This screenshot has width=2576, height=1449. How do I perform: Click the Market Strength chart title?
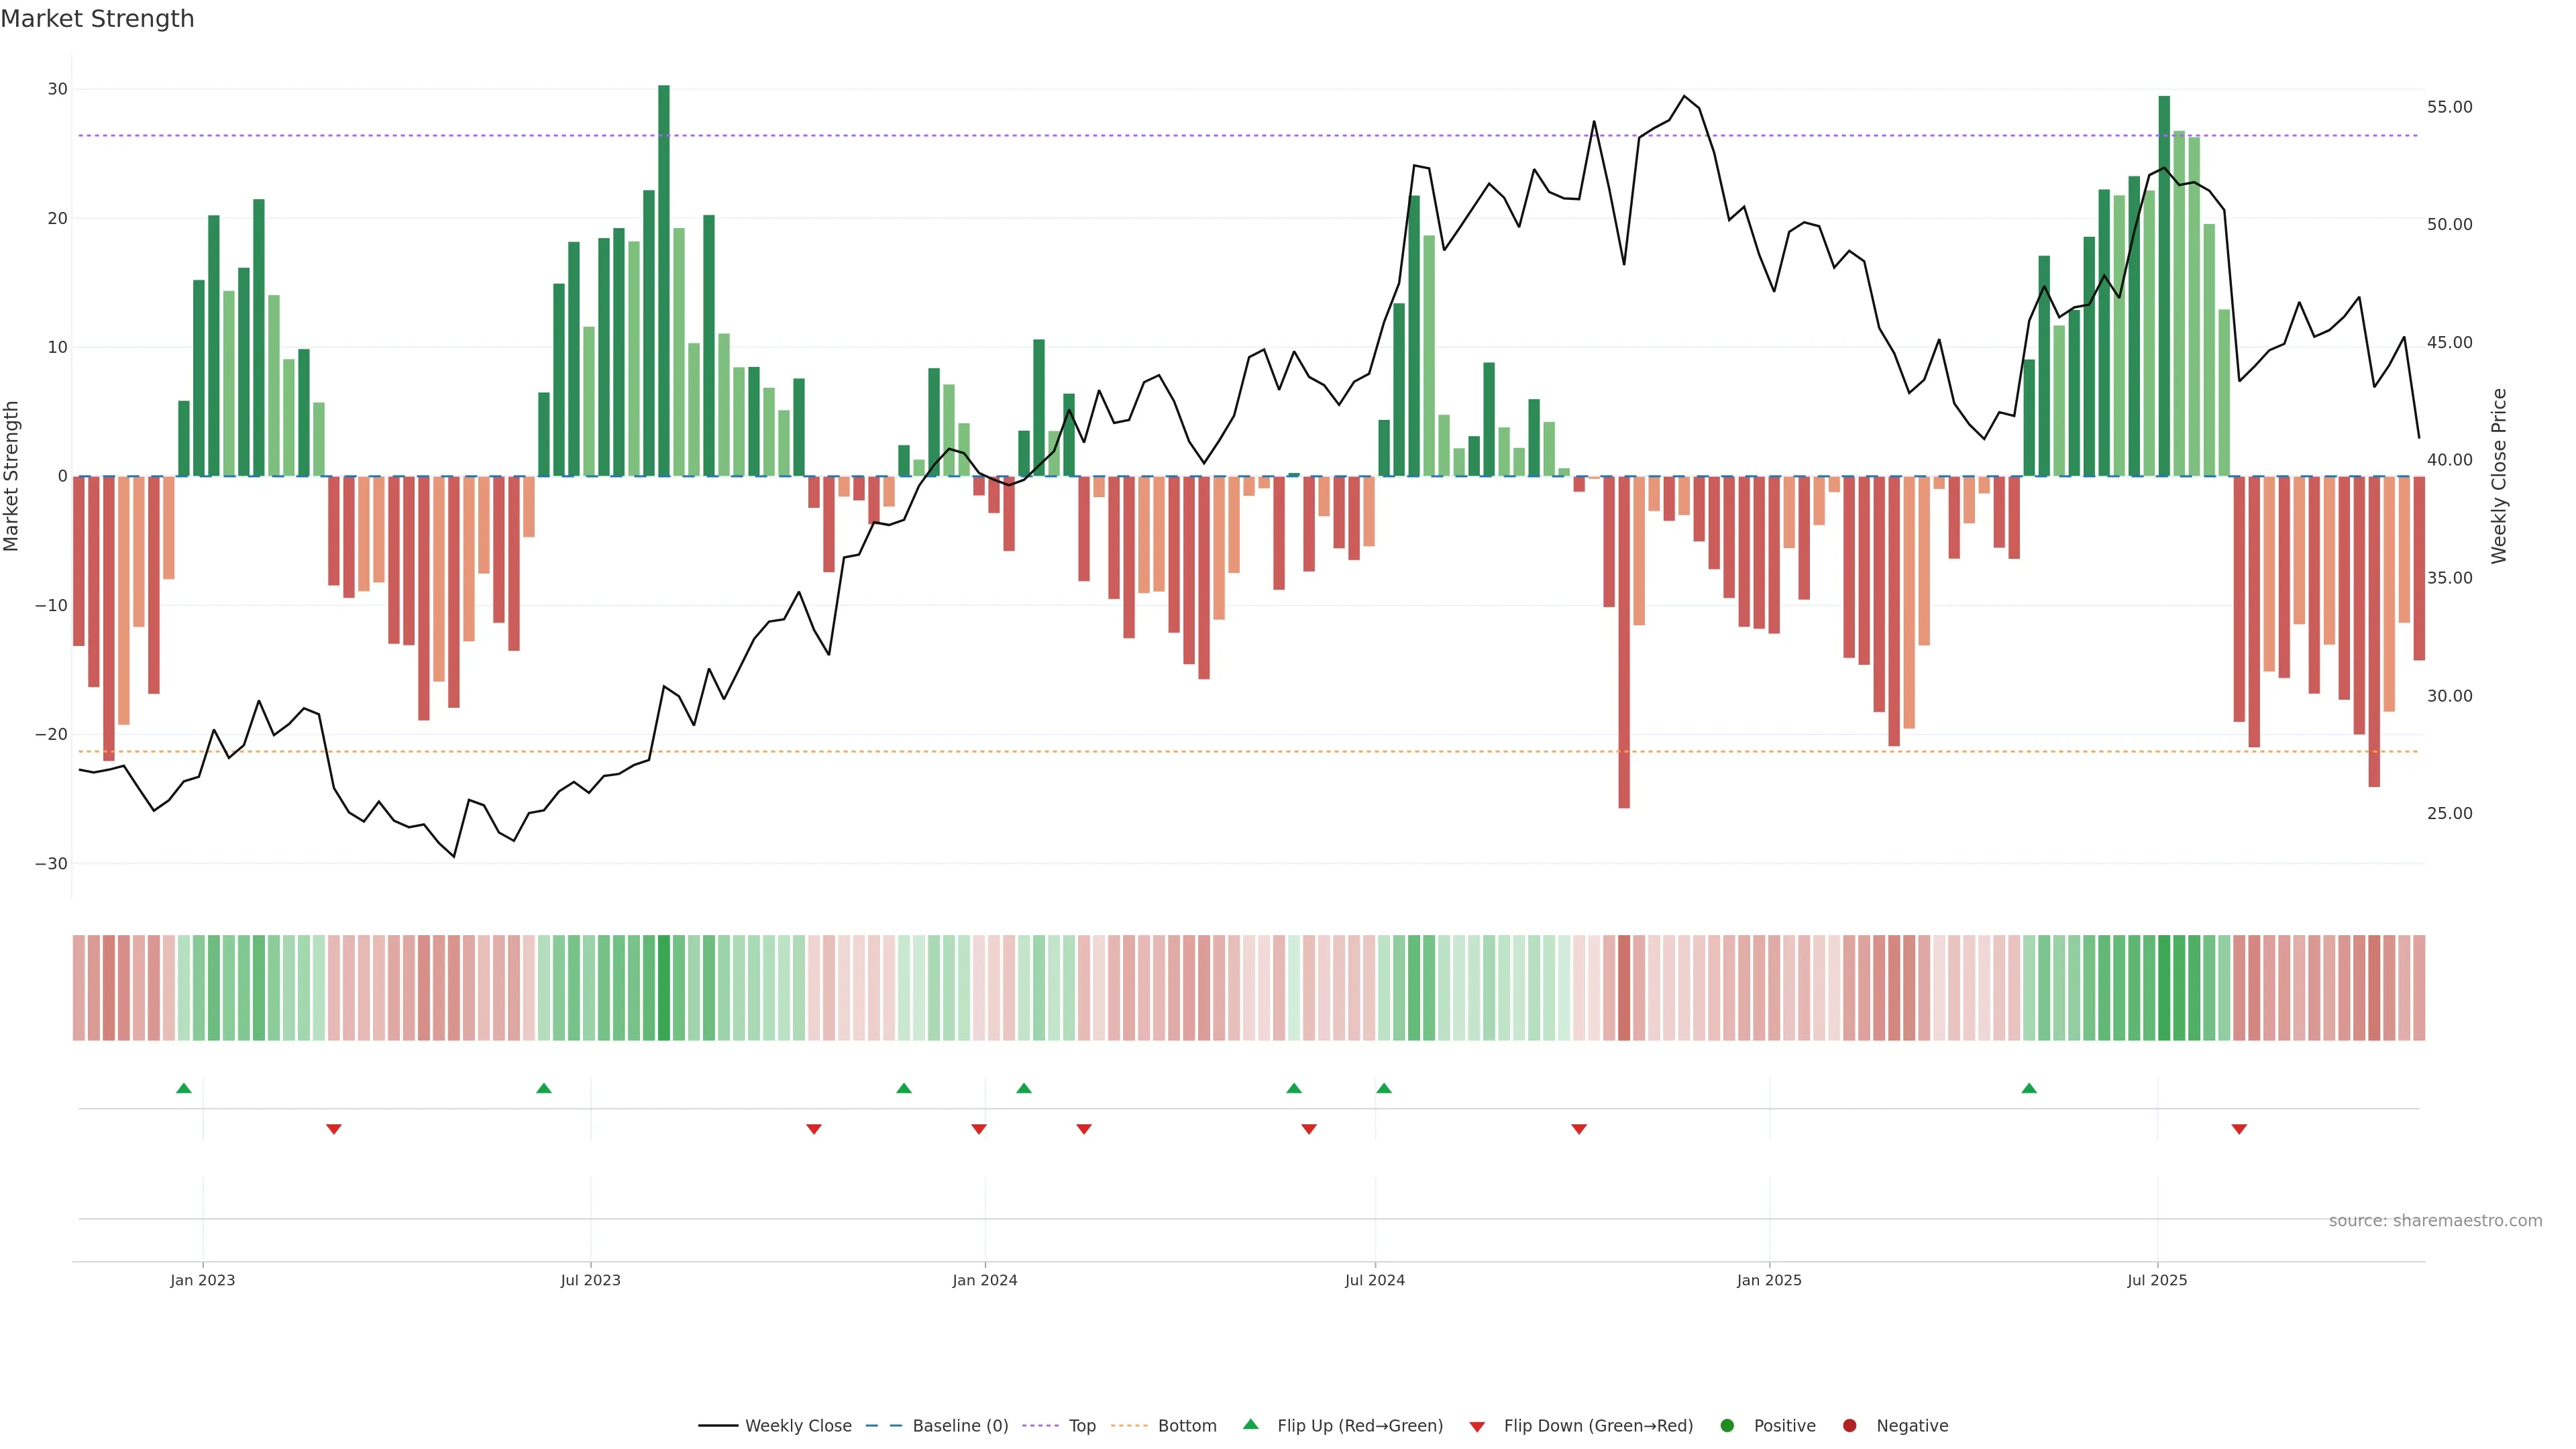click(97, 19)
